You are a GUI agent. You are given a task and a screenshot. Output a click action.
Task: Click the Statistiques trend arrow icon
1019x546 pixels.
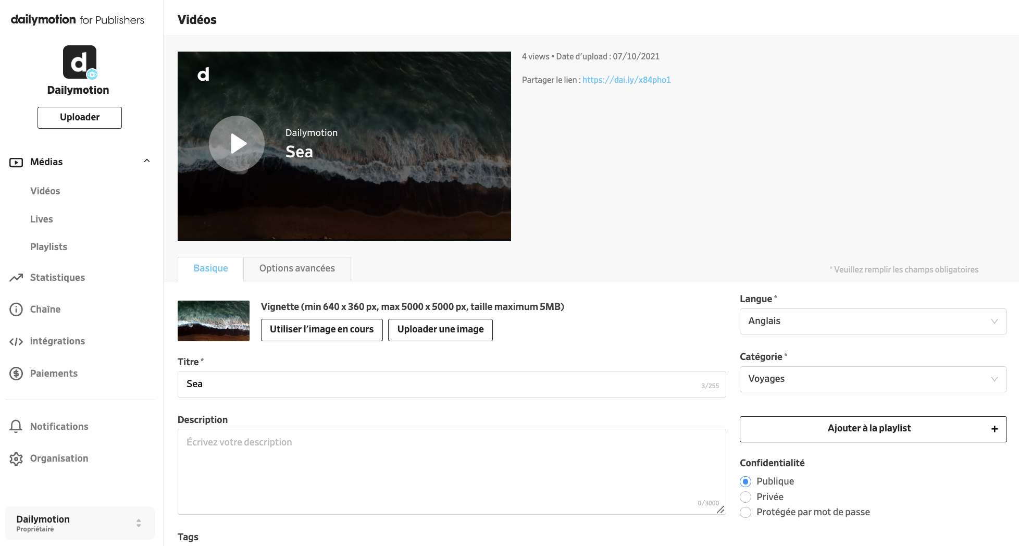[16, 278]
